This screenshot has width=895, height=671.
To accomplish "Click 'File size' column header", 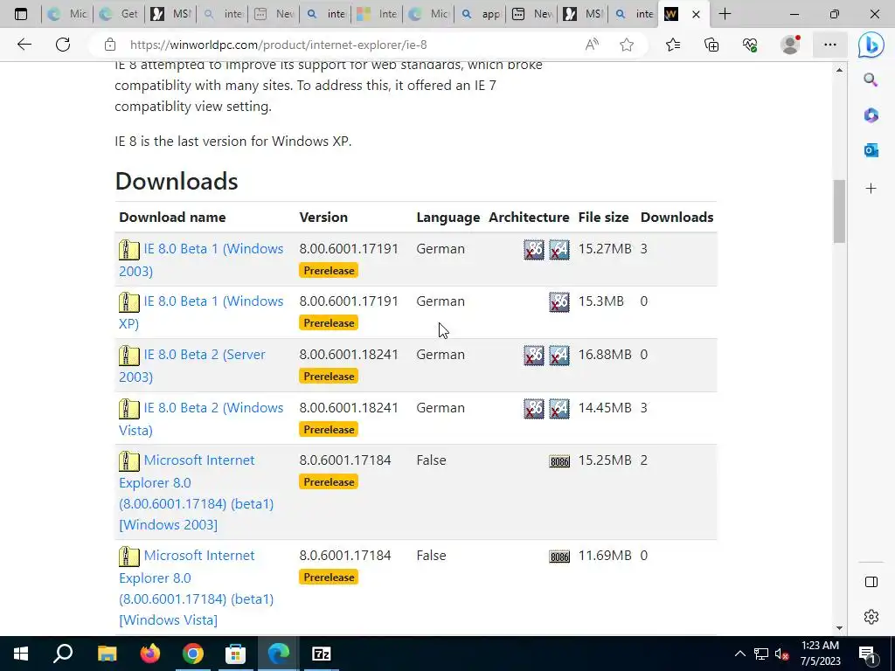I will pos(603,218).
